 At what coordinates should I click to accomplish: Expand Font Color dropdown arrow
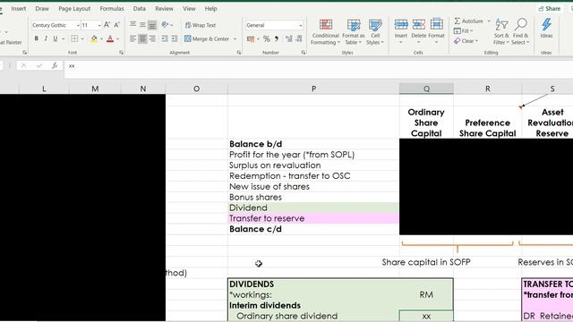coord(117,38)
